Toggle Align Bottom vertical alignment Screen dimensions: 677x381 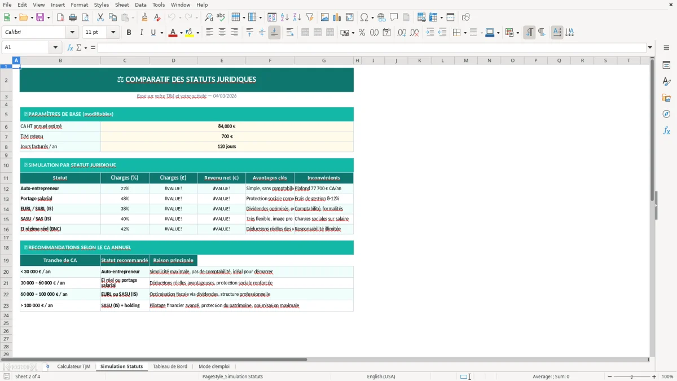(274, 33)
